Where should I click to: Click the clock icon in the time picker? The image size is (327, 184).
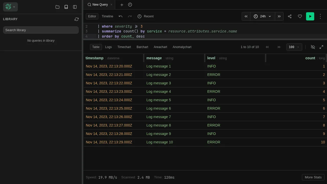[256, 16]
